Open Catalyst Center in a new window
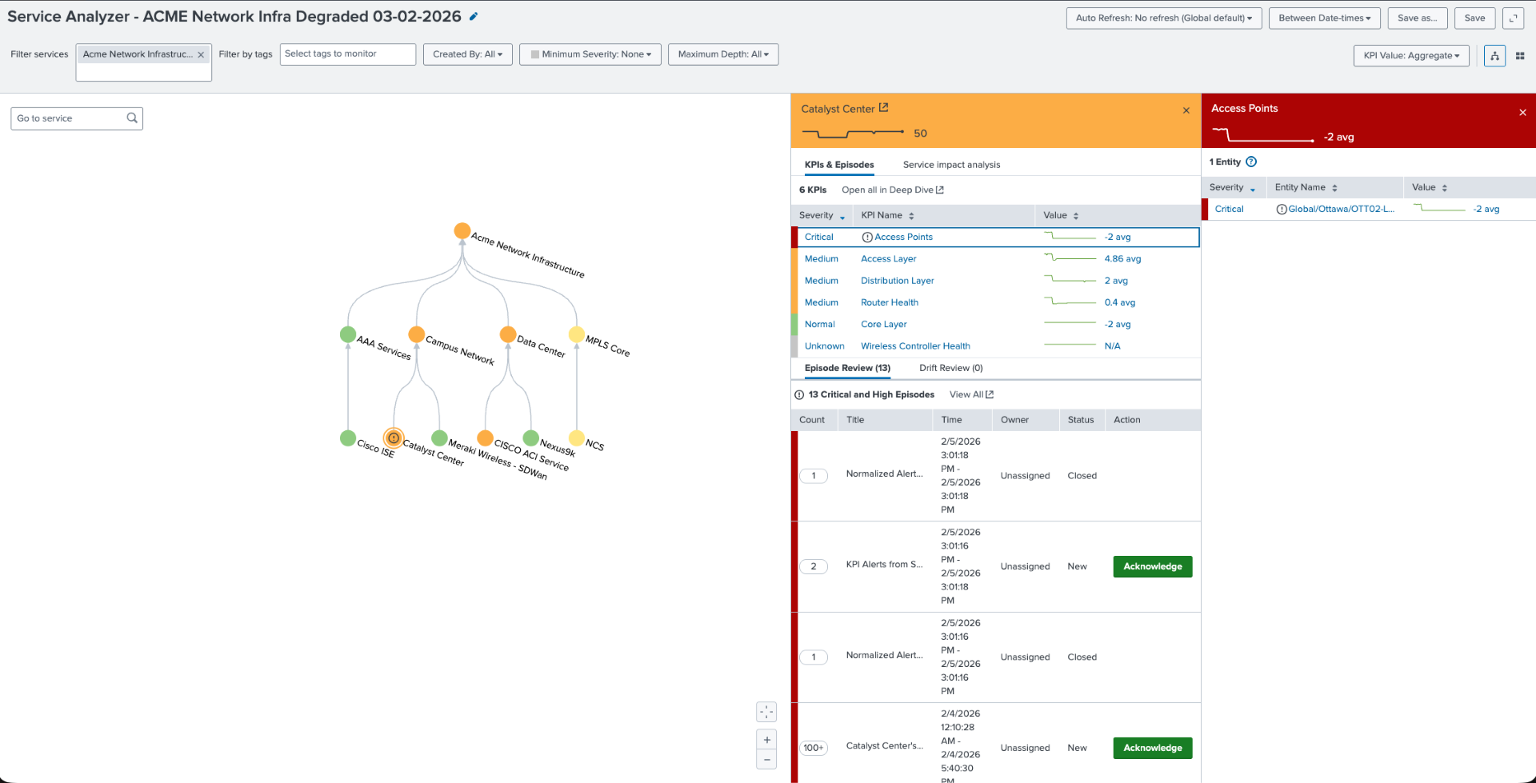 [883, 108]
